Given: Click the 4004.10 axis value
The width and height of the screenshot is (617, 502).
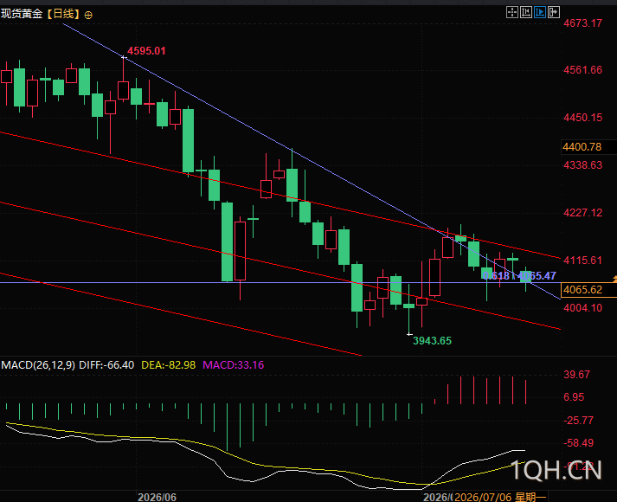Looking at the screenshot, I should [582, 308].
